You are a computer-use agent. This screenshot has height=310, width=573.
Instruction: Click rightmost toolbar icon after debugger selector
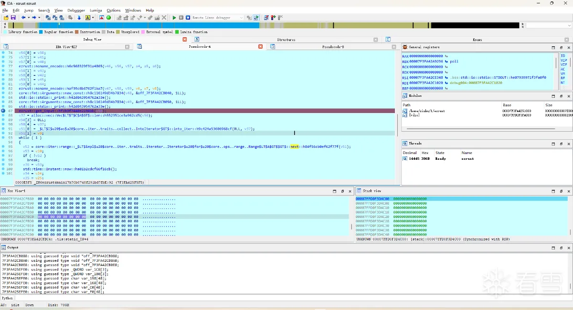pos(281,18)
